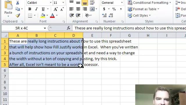186x105 pixels.
Task: Click the Select All corner button
Action: [5, 36]
